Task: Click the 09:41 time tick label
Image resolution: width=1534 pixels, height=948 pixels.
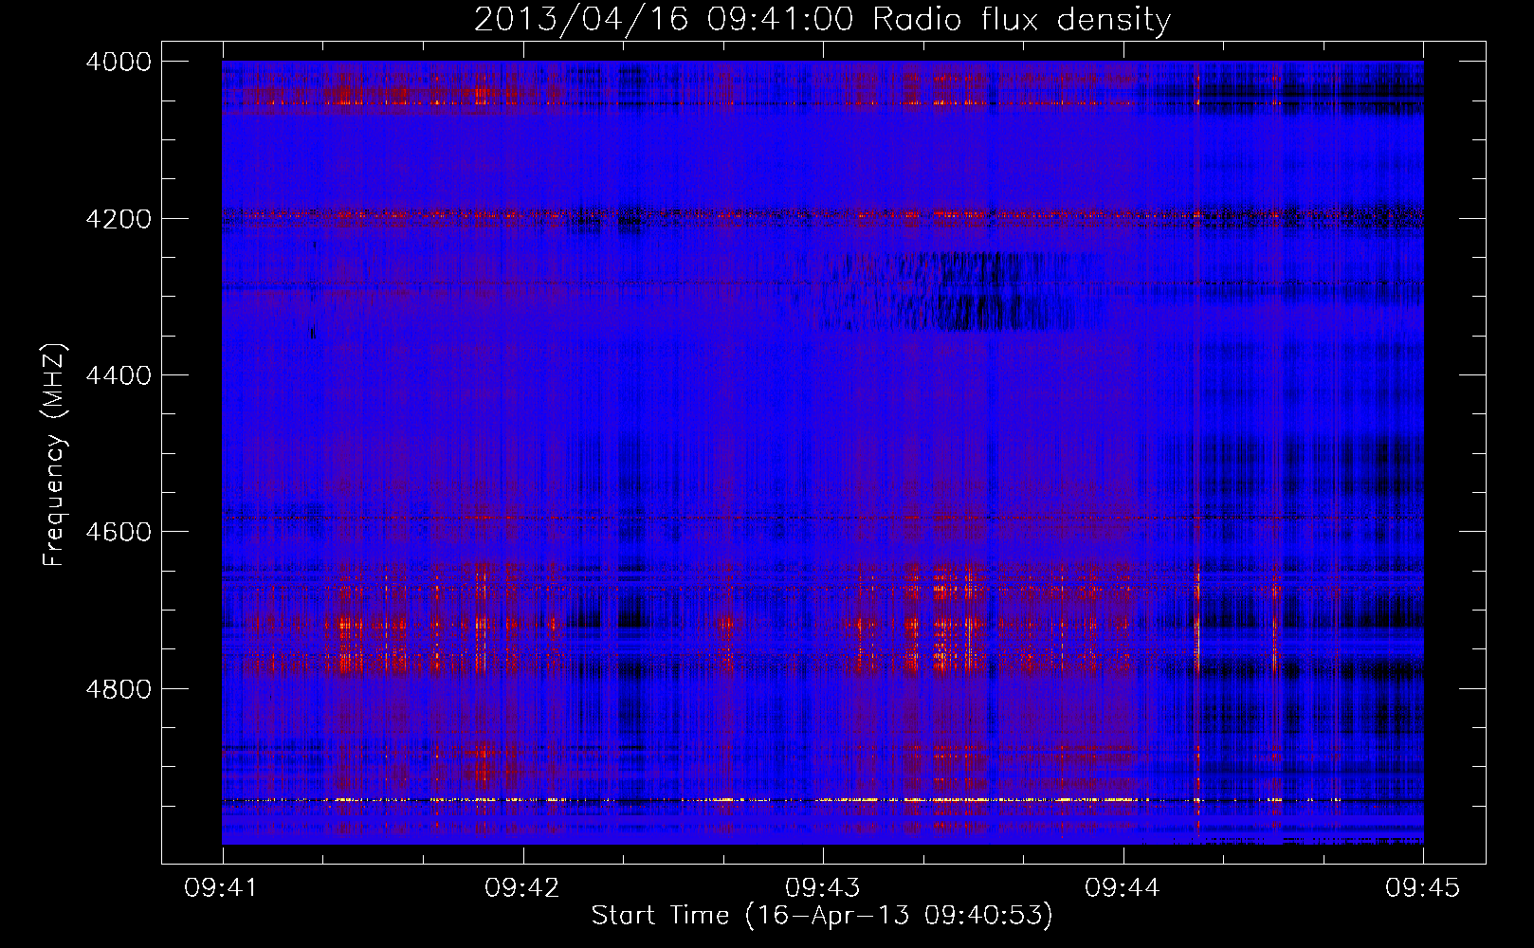Action: (x=223, y=887)
